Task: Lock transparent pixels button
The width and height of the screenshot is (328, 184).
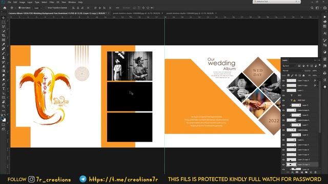Action: point(288,75)
